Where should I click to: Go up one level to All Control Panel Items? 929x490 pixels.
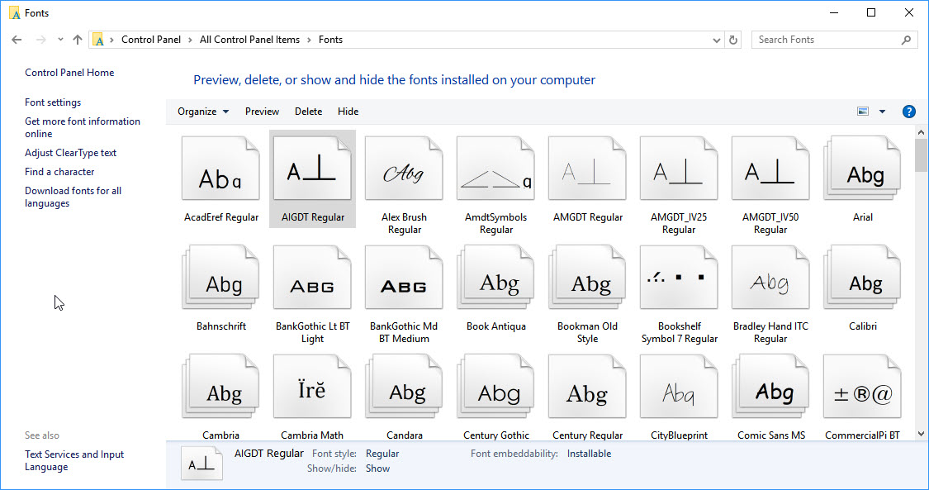(78, 40)
